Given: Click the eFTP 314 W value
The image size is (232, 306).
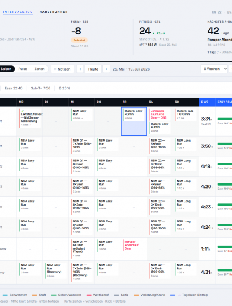Looking at the screenshot, I should point(148,45).
